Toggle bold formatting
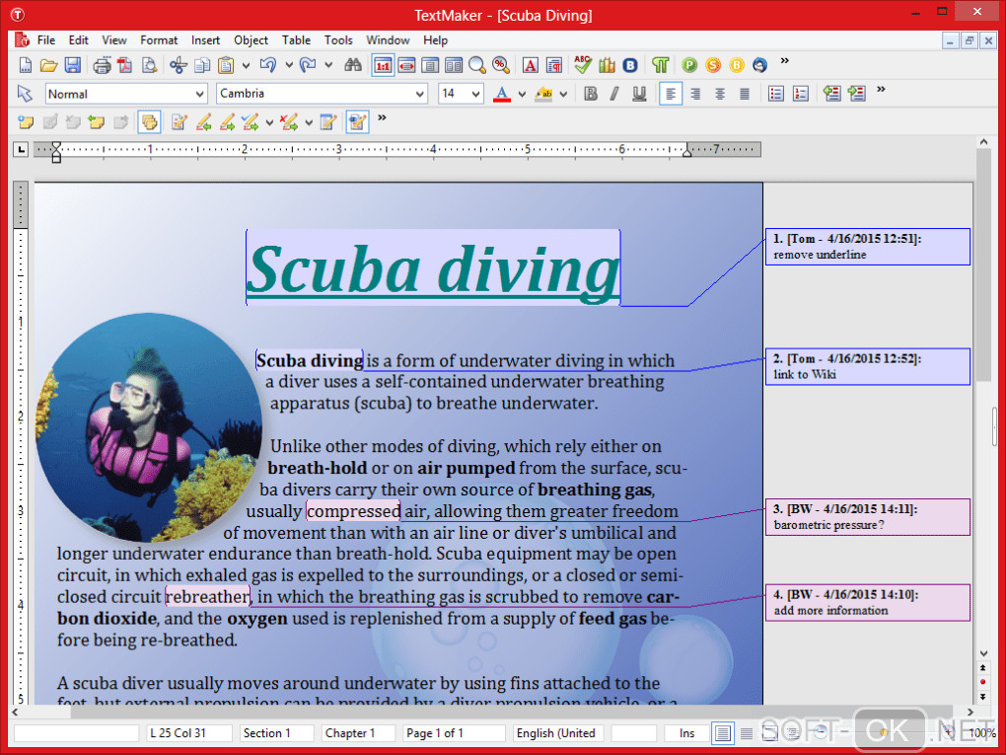 coord(591,94)
